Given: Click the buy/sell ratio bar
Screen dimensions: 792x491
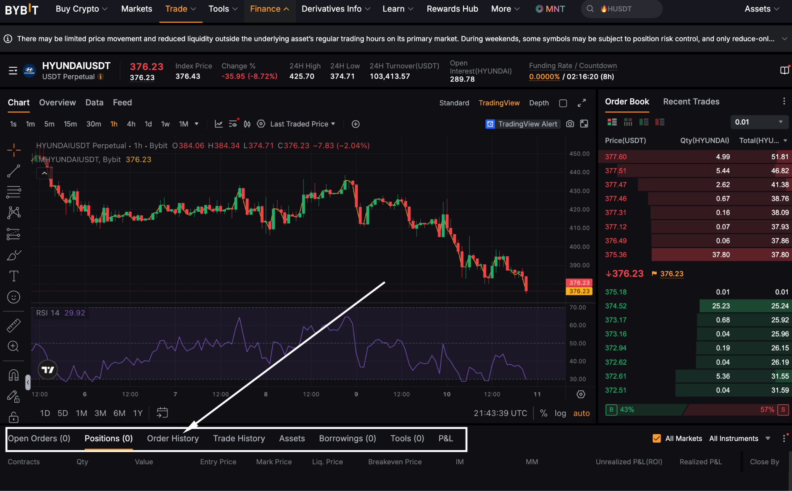Looking at the screenshot, I should coord(696,410).
